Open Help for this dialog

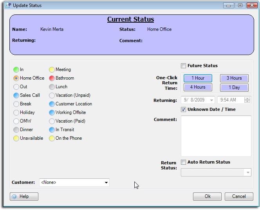point(24,197)
